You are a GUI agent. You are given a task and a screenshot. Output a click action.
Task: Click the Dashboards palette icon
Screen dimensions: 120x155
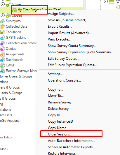point(3,60)
